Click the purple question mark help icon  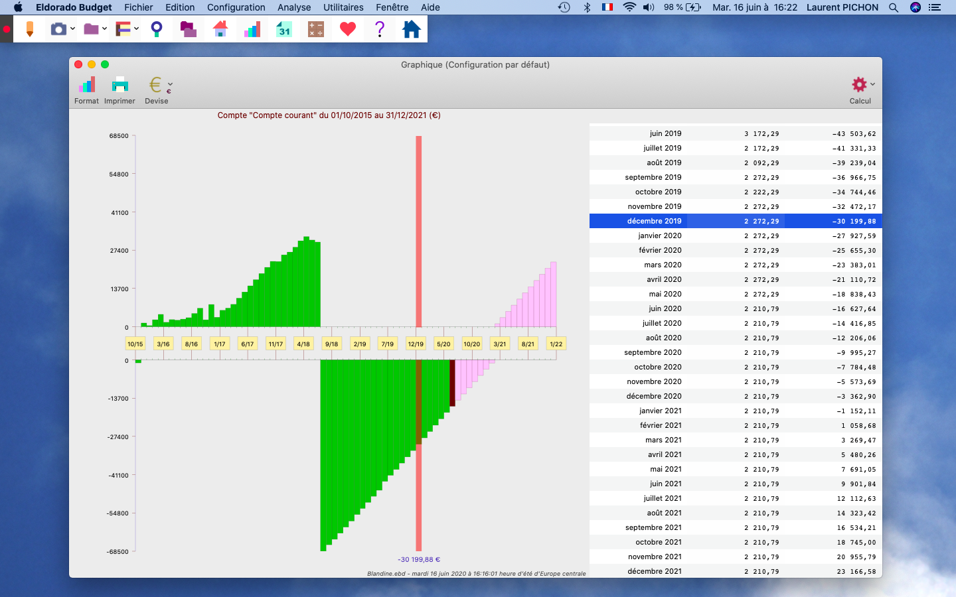(x=380, y=29)
